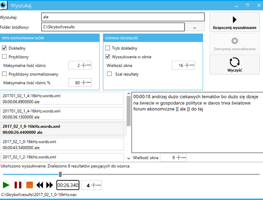Click the Folder źródłowy path field

(x=113, y=27)
